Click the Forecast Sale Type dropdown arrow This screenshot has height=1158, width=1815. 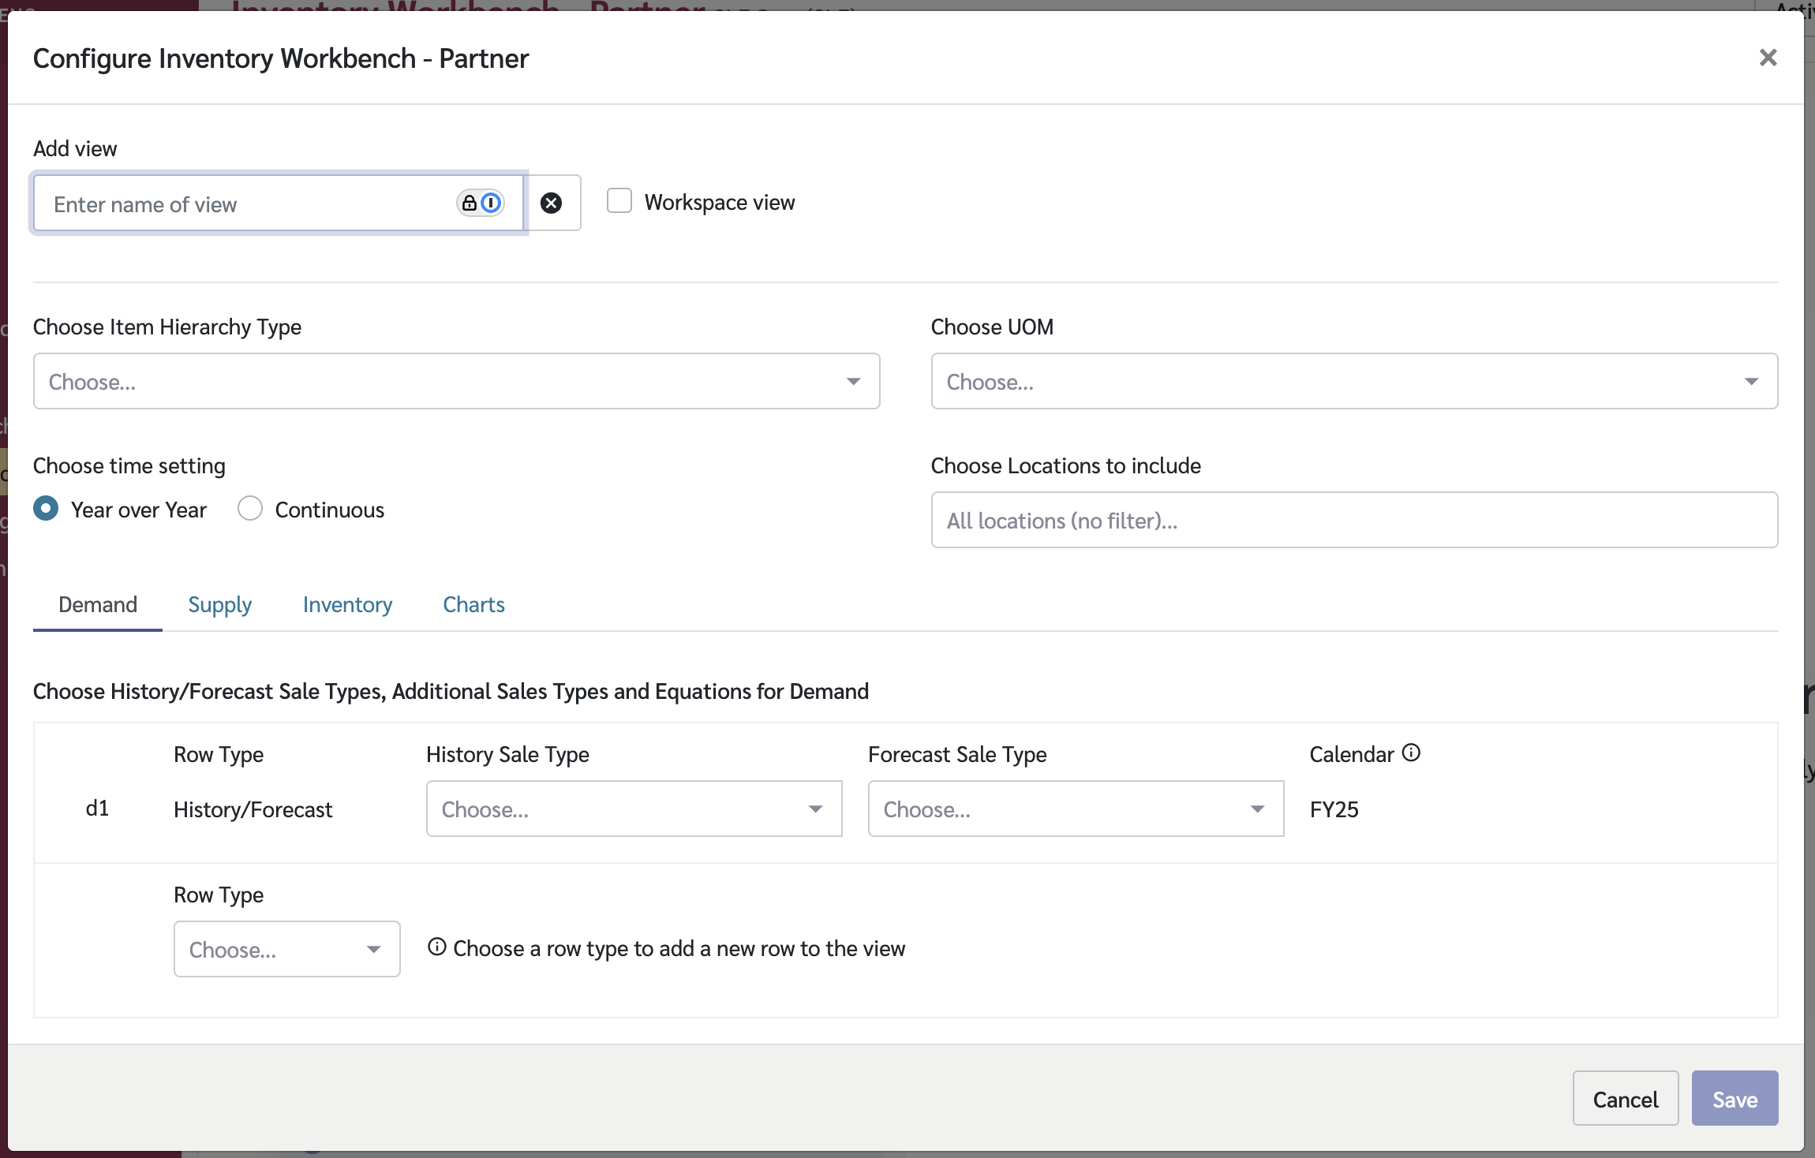[x=1257, y=809]
